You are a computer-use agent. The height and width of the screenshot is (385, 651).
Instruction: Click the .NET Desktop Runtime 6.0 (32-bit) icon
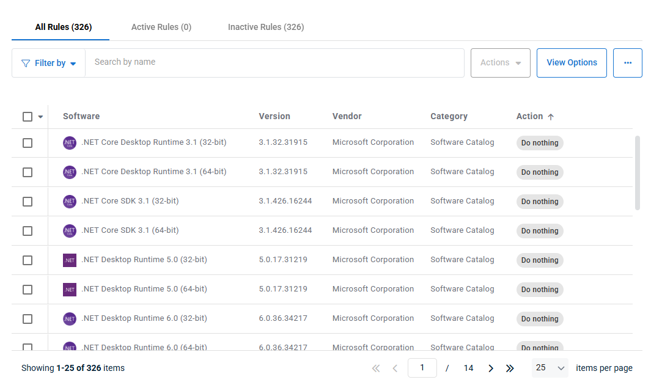coord(70,319)
